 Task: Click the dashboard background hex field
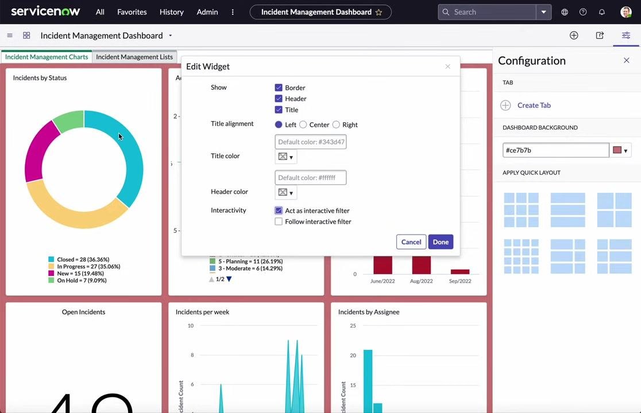pos(556,150)
